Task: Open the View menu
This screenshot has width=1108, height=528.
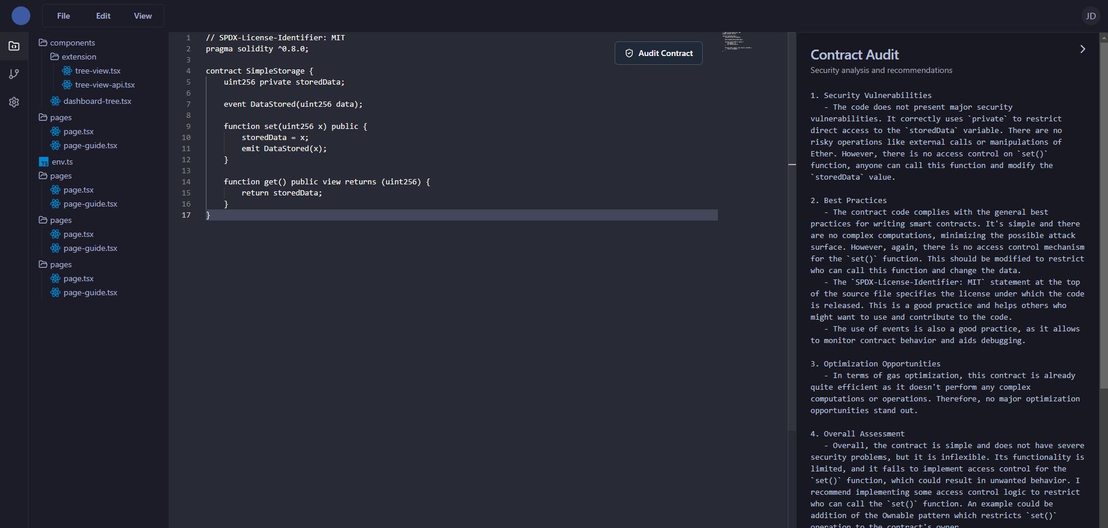Action: [143, 16]
